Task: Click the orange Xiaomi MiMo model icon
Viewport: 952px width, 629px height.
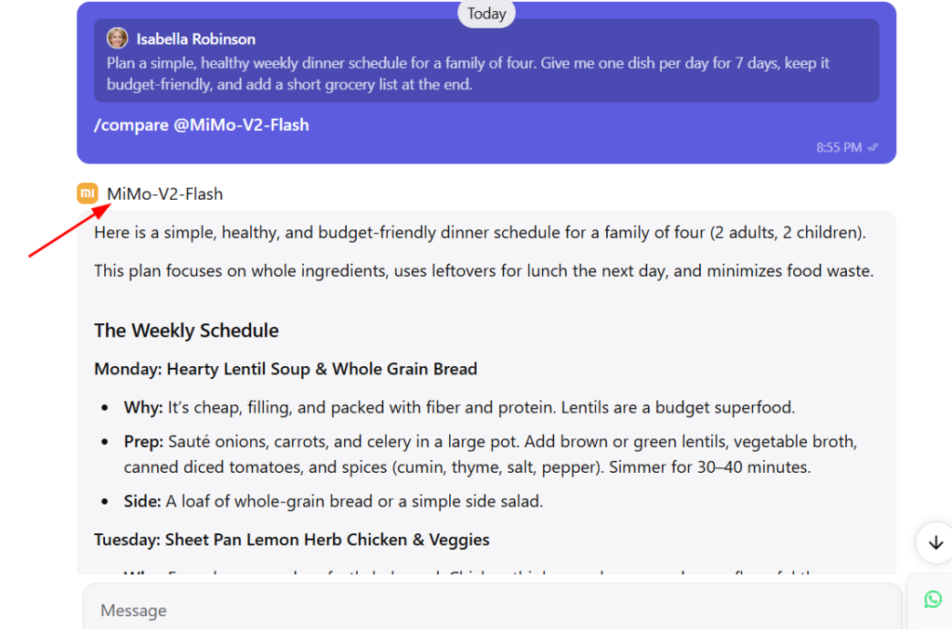Action: [x=87, y=193]
